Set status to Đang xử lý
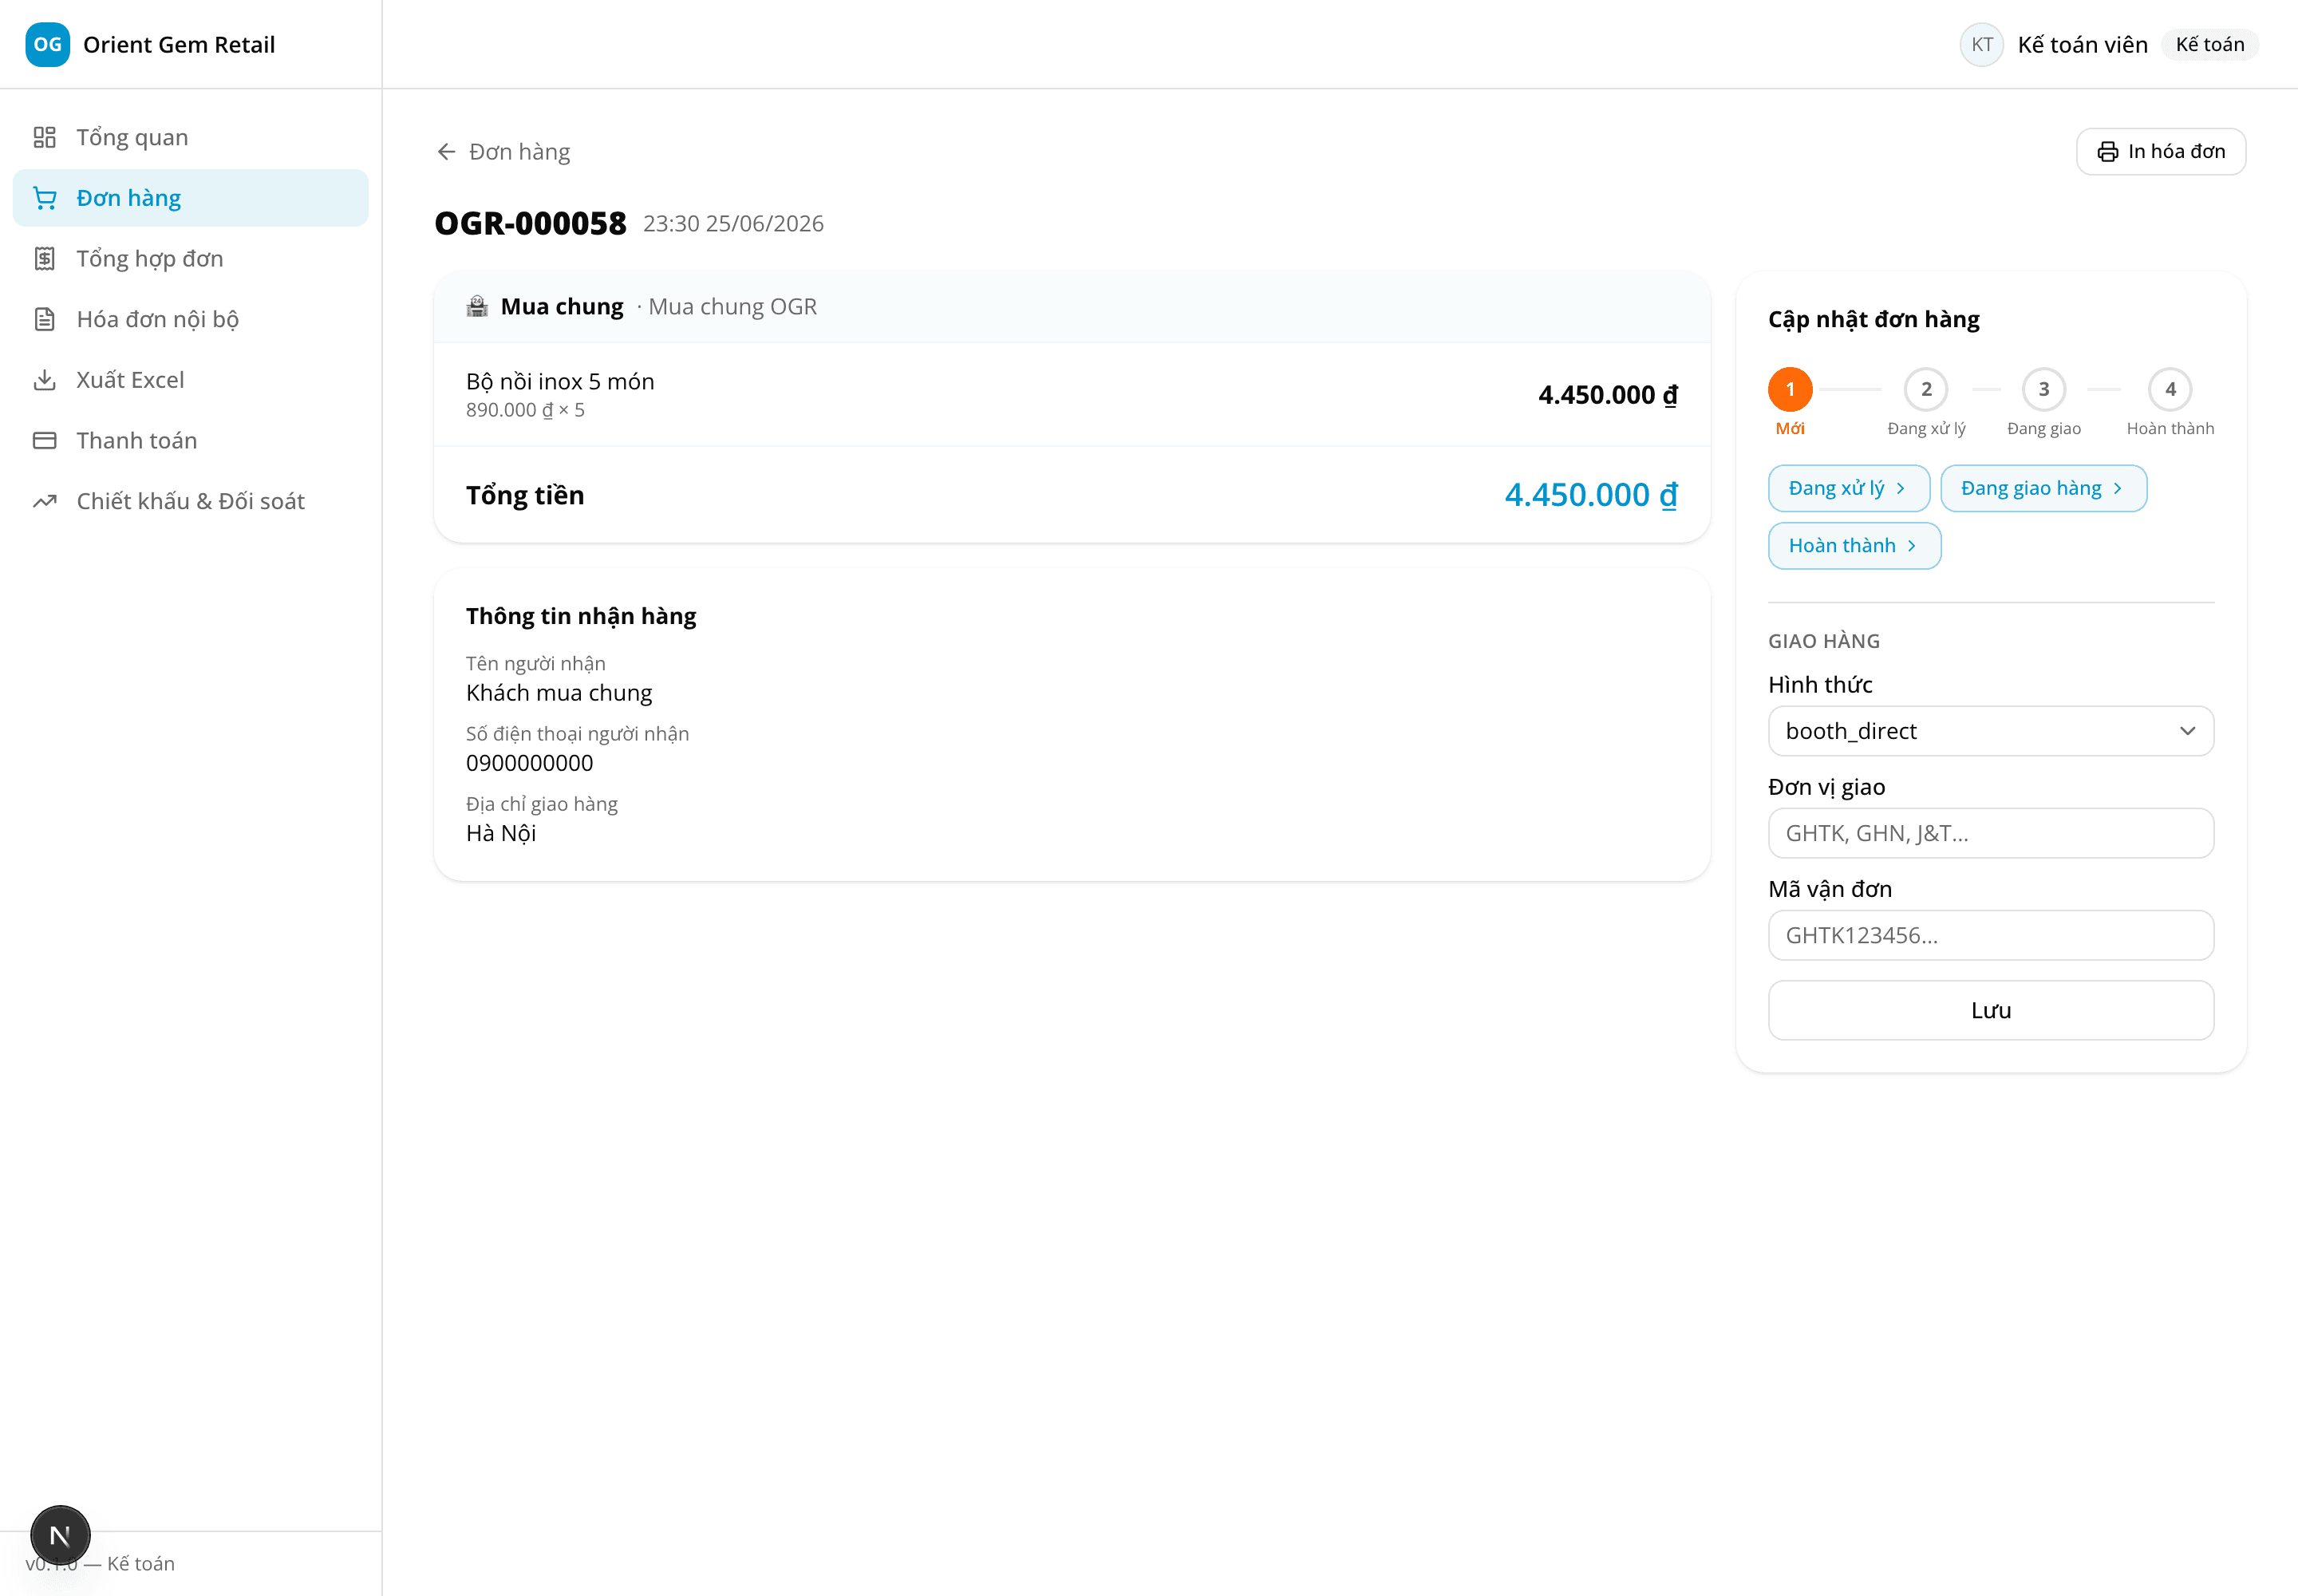Screen dimensions: 2298x1596 (x=1848, y=488)
